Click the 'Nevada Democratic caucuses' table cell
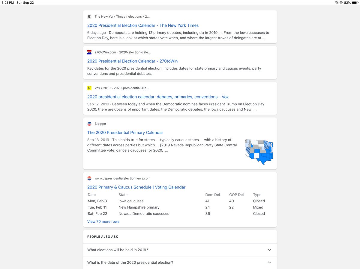Screen dimensions: 360x269 144,214
